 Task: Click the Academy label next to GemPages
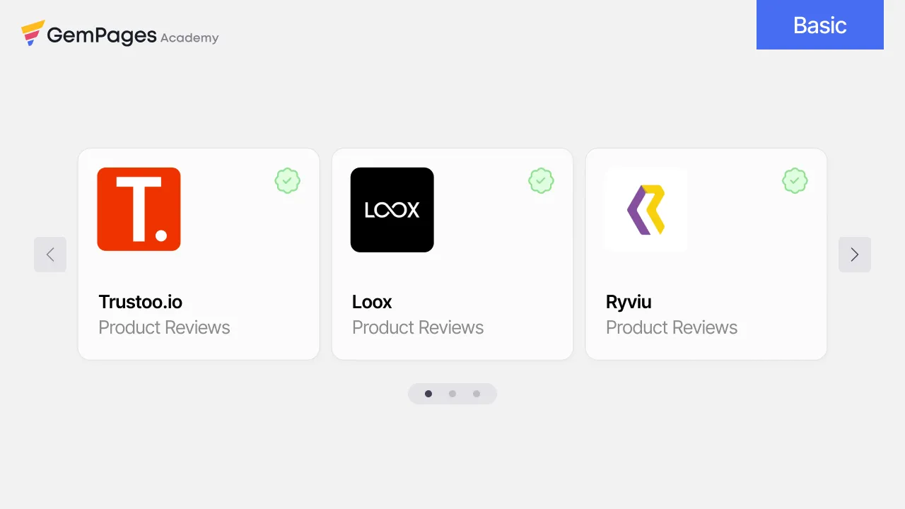tap(189, 38)
